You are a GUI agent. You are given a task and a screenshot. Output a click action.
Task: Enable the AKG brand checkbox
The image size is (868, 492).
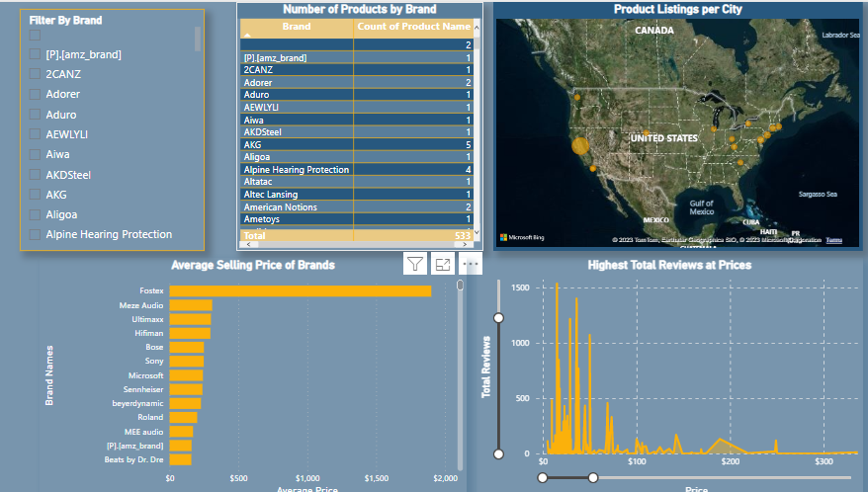pos(36,195)
